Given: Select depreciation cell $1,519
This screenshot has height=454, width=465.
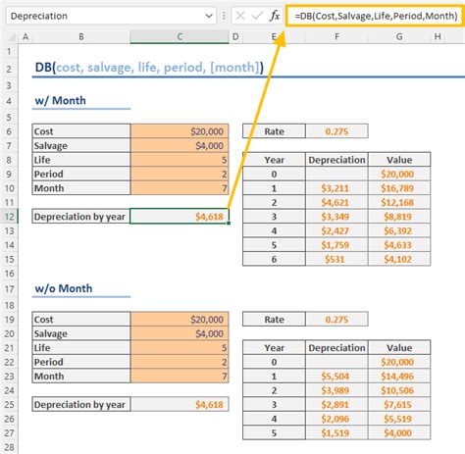Looking at the screenshot, I should [336, 433].
